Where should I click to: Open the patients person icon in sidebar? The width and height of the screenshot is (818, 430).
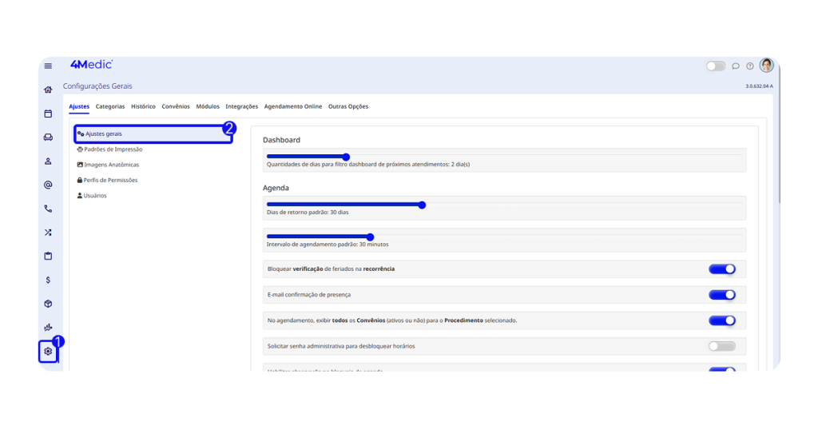point(48,161)
